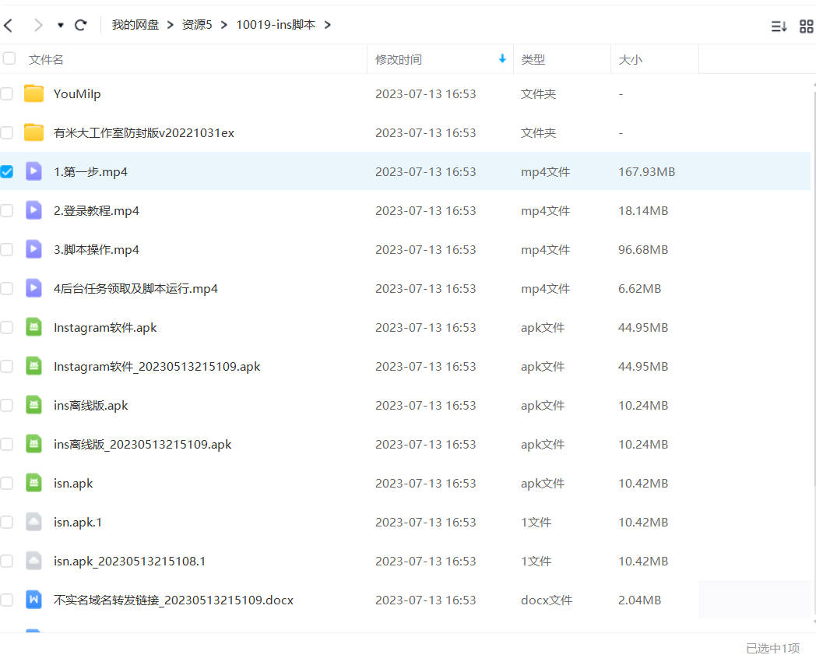The image size is (816, 662).
Task: Click the 167.93MB size cell
Action: [646, 172]
